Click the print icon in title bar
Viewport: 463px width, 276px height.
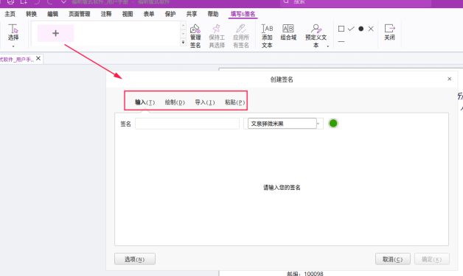tap(10, 1)
